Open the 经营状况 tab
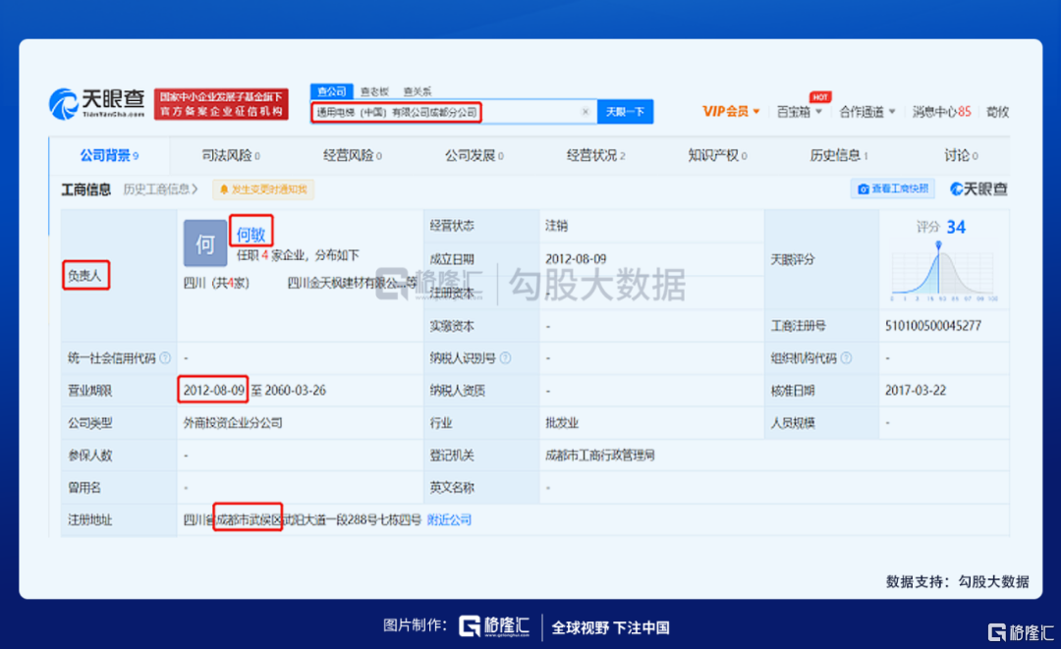Viewport: 1061px width, 649px height. 596,155
